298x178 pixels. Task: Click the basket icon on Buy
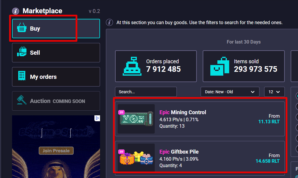click(22, 28)
